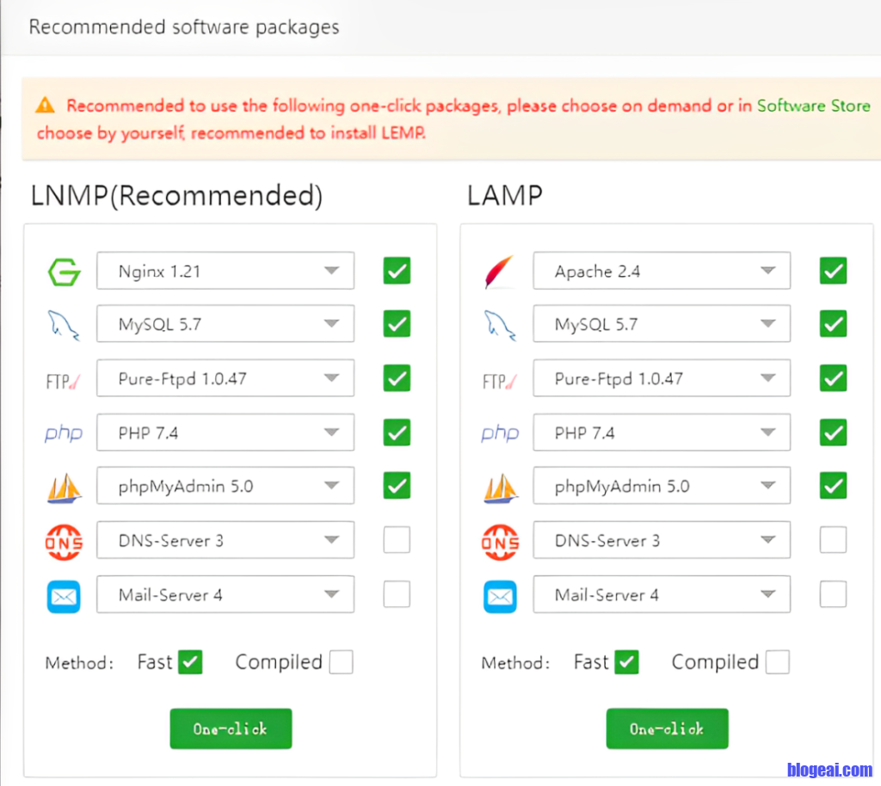Uncheck the Nginx 1.21 checkbox
The height and width of the screenshot is (786, 881).
(x=397, y=271)
